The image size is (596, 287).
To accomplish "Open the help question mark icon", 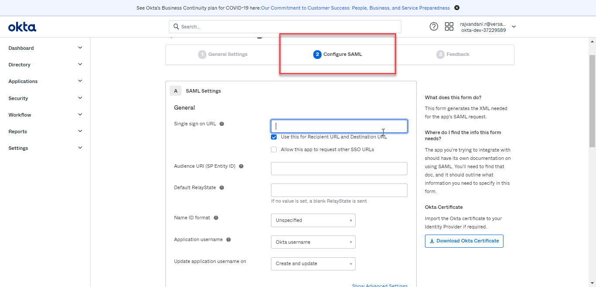I will click(x=434, y=27).
